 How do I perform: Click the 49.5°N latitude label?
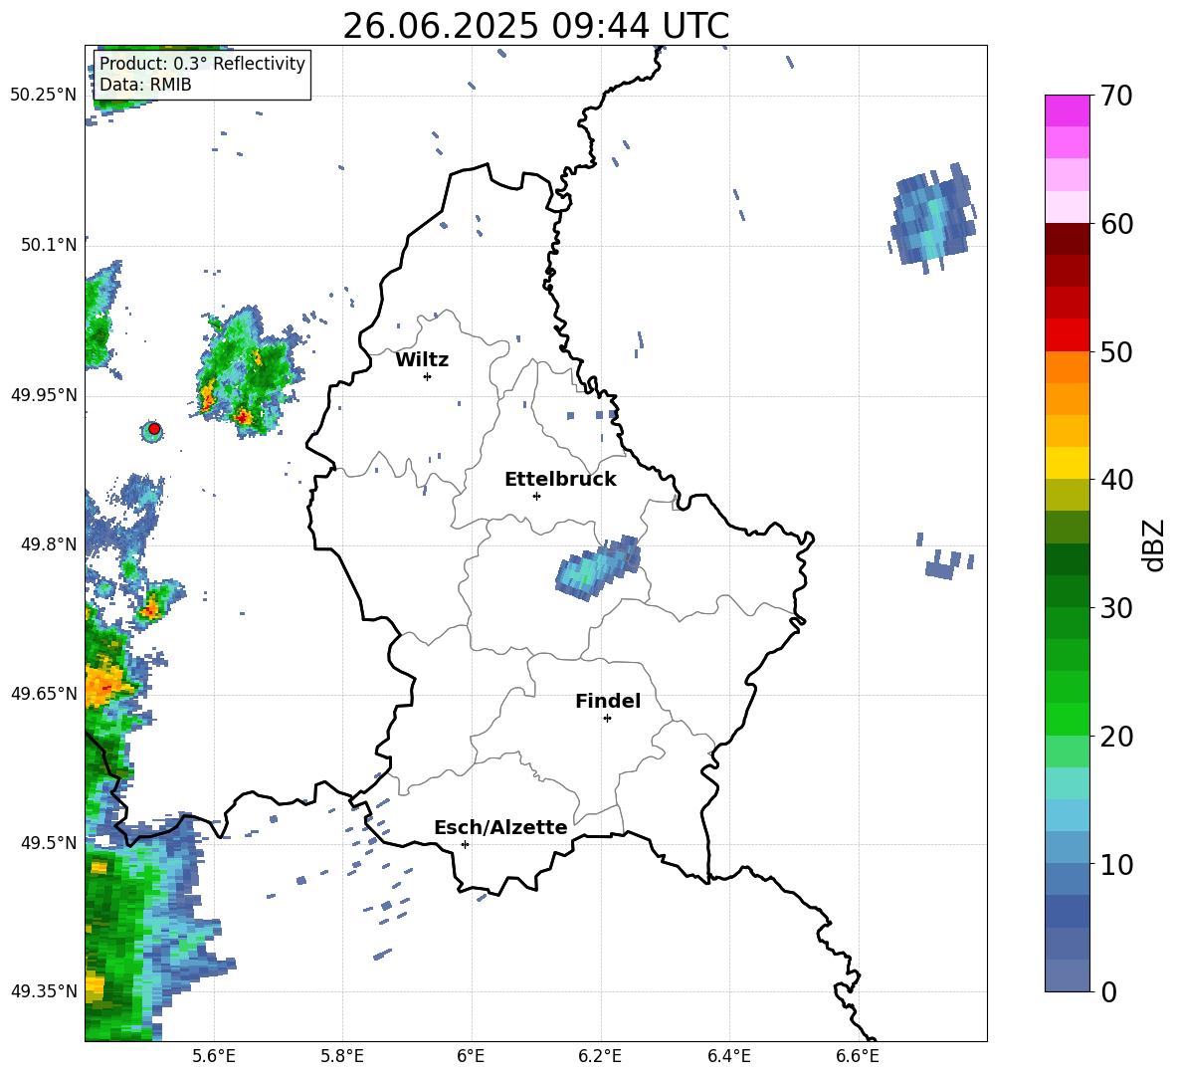pos(48,843)
